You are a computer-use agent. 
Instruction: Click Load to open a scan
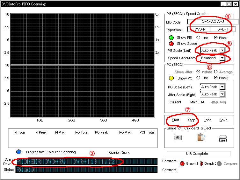(x=207, y=120)
